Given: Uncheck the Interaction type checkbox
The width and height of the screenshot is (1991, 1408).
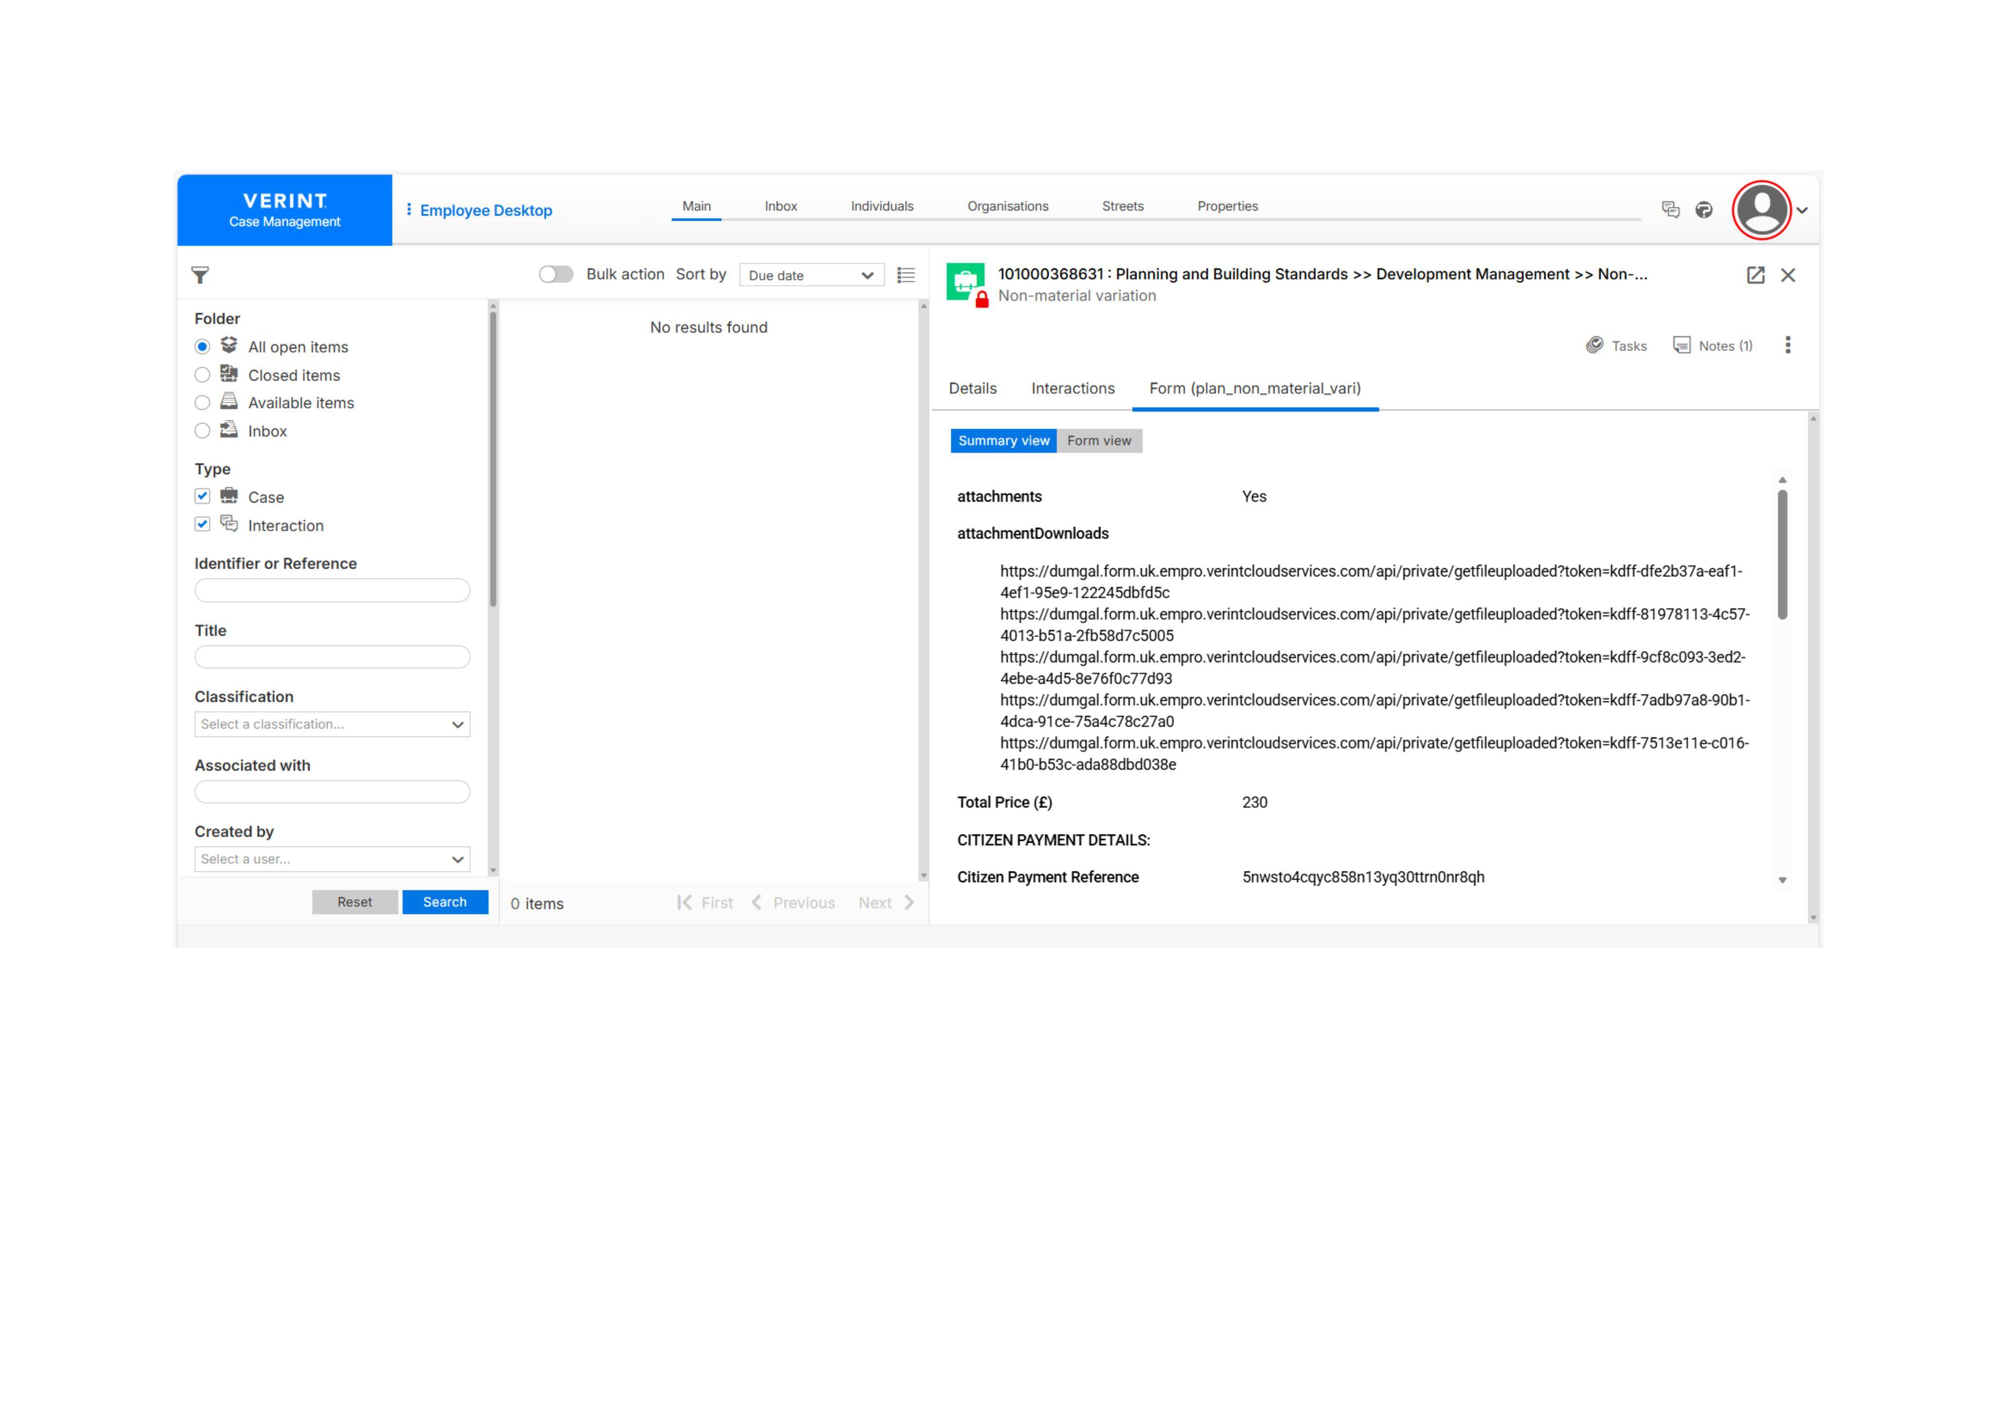Looking at the screenshot, I should click(202, 523).
